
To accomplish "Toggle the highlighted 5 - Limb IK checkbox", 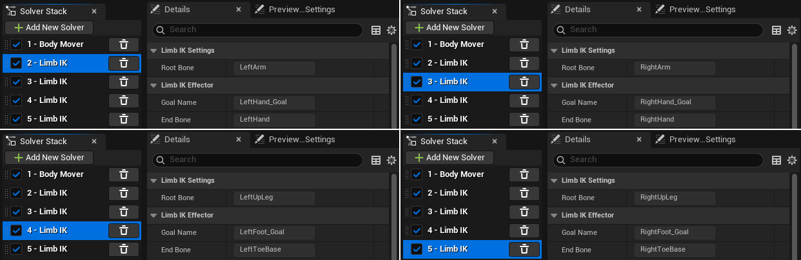I will pos(417,249).
